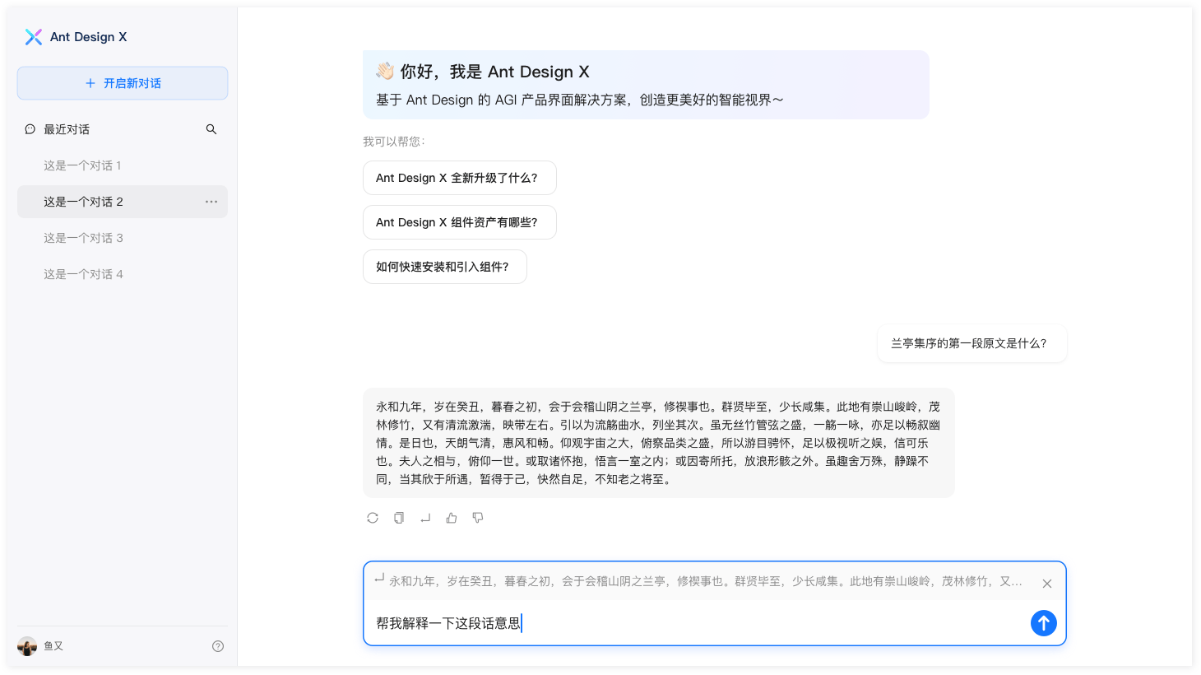Image resolution: width=1201 pixels, height=675 pixels.
Task: Open conversation 这是一个对话 1
Action: click(123, 165)
